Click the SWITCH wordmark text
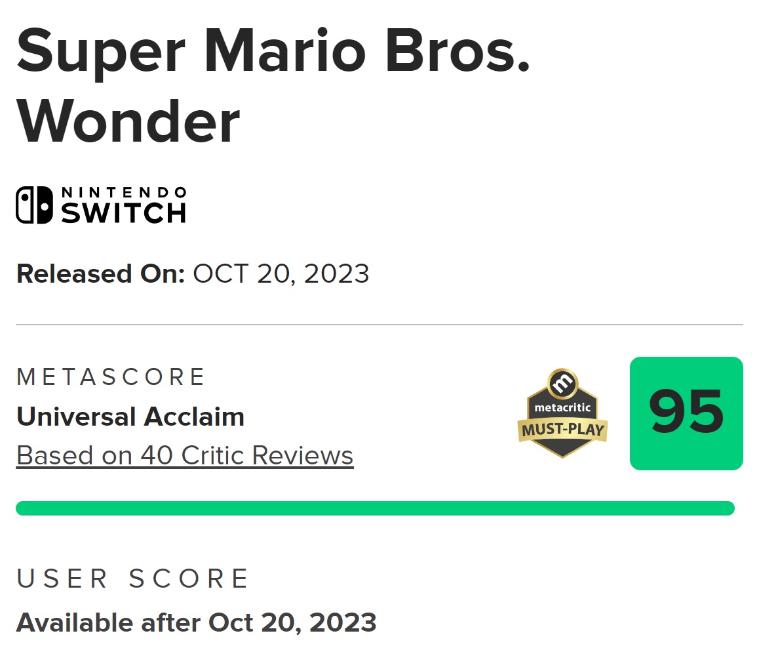The image size is (778, 648). pyautogui.click(x=123, y=213)
